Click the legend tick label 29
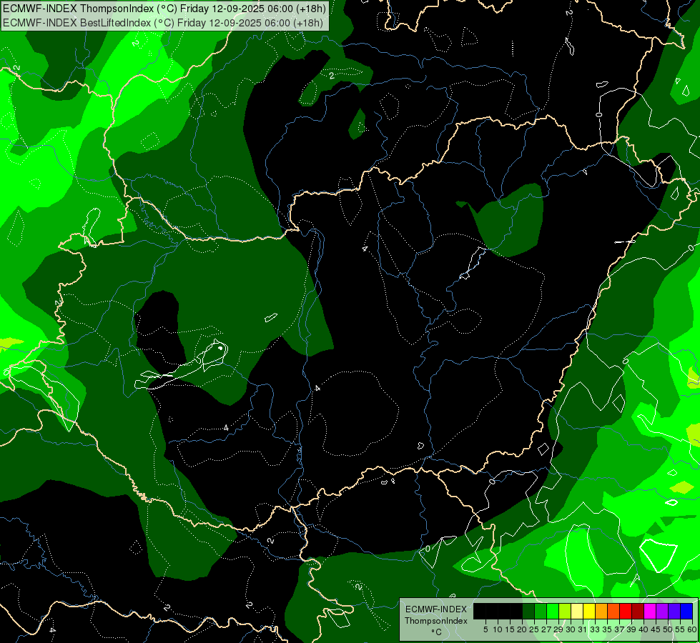 (558, 629)
